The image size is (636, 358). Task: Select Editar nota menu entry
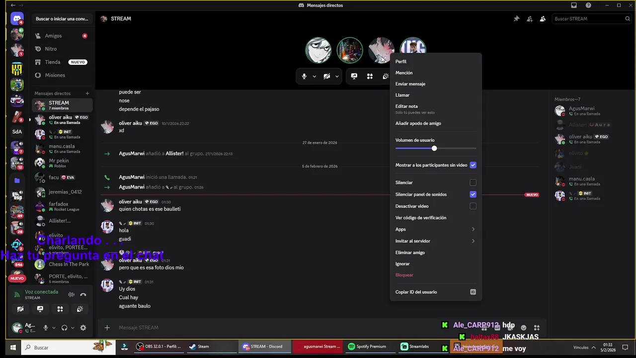[435, 108]
